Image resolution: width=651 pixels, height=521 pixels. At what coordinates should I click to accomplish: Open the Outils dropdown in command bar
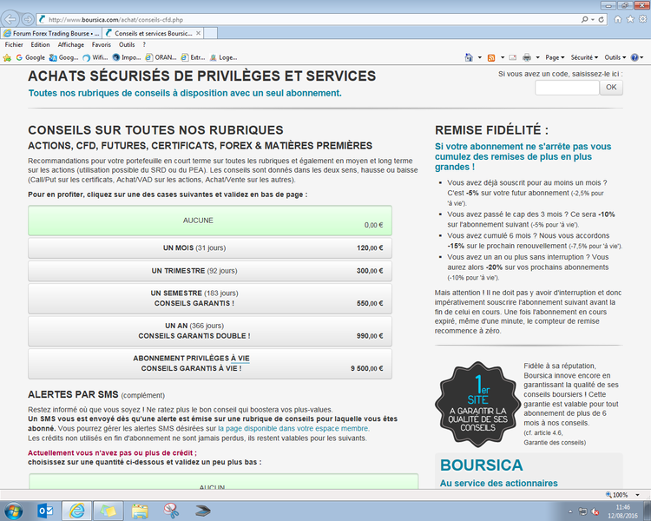point(616,57)
